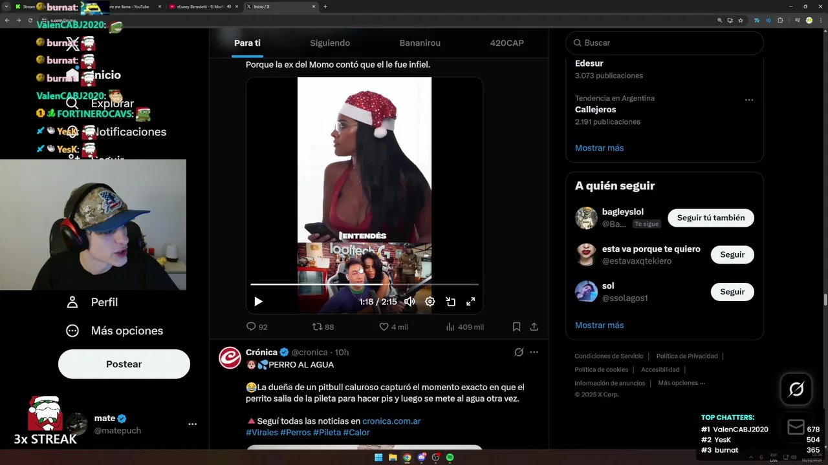This screenshot has width=828, height=465.
Task: Open the Grok floating button
Action: tap(796, 389)
